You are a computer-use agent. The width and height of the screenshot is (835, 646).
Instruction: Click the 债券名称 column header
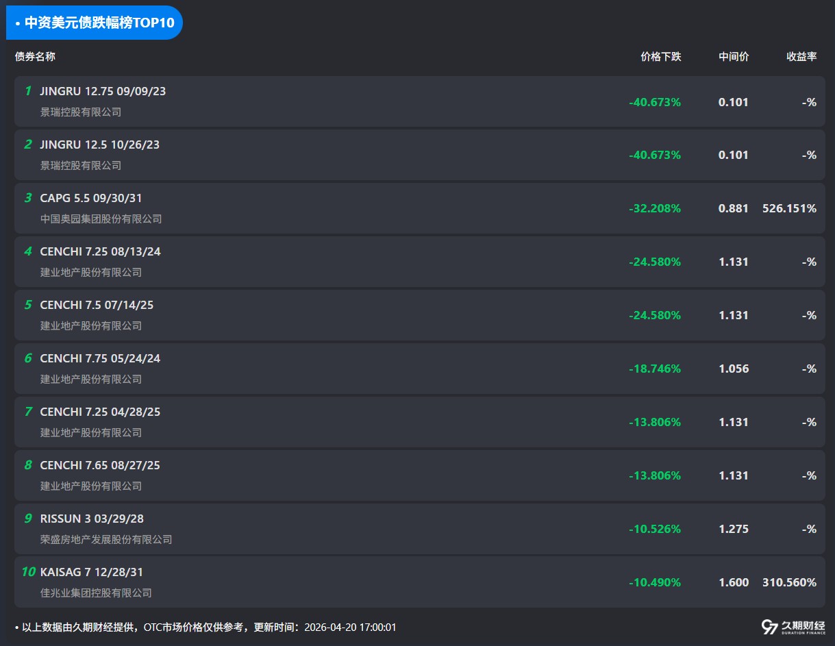[35, 57]
